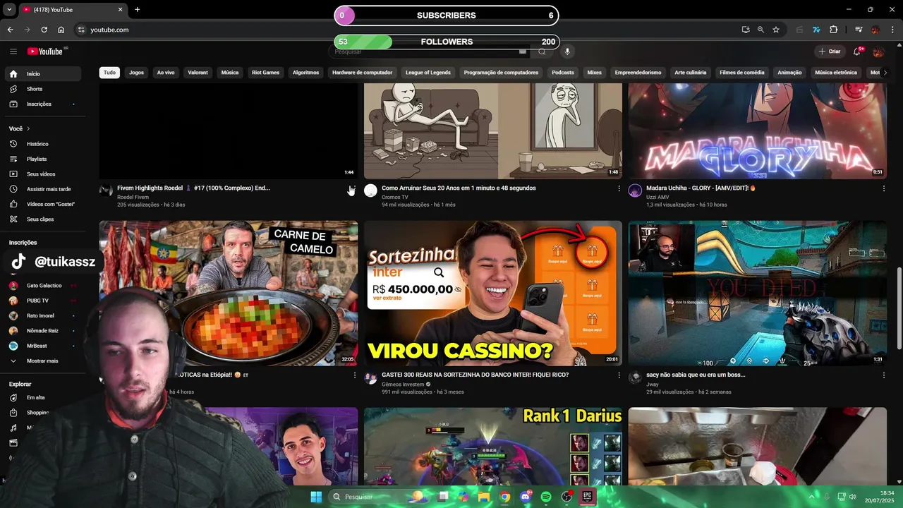The width and height of the screenshot is (903, 508).
Task: Open Gato Galactico subscription
Action: [x=42, y=286]
